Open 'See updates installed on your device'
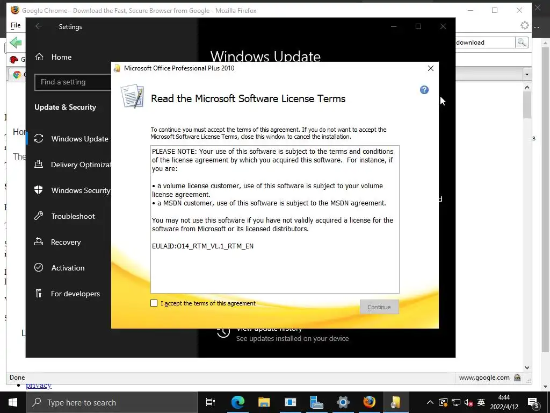 [x=293, y=339]
